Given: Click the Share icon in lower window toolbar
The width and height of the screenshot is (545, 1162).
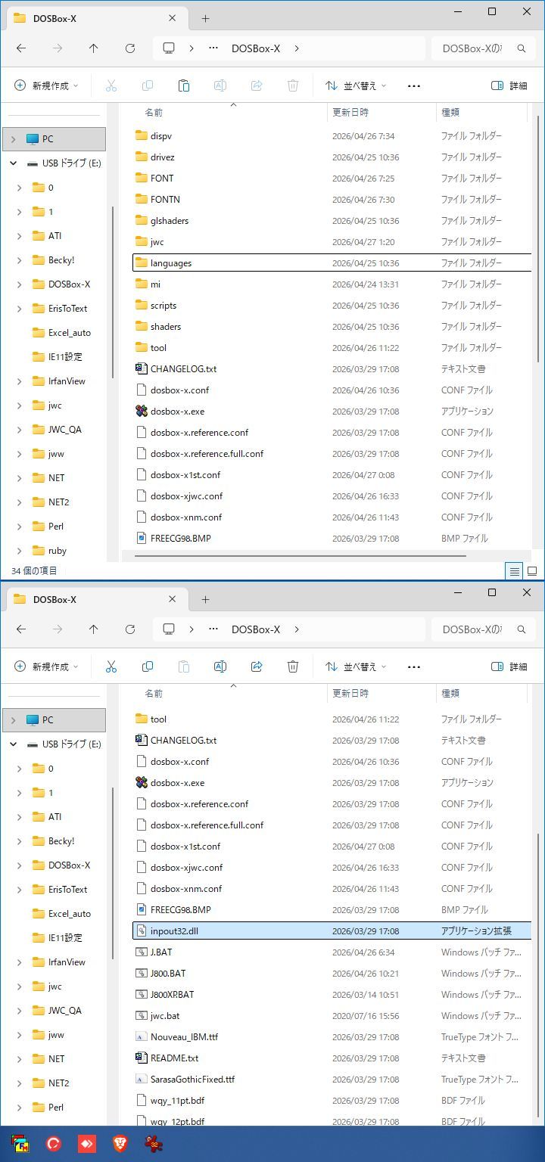Looking at the screenshot, I should [x=257, y=666].
